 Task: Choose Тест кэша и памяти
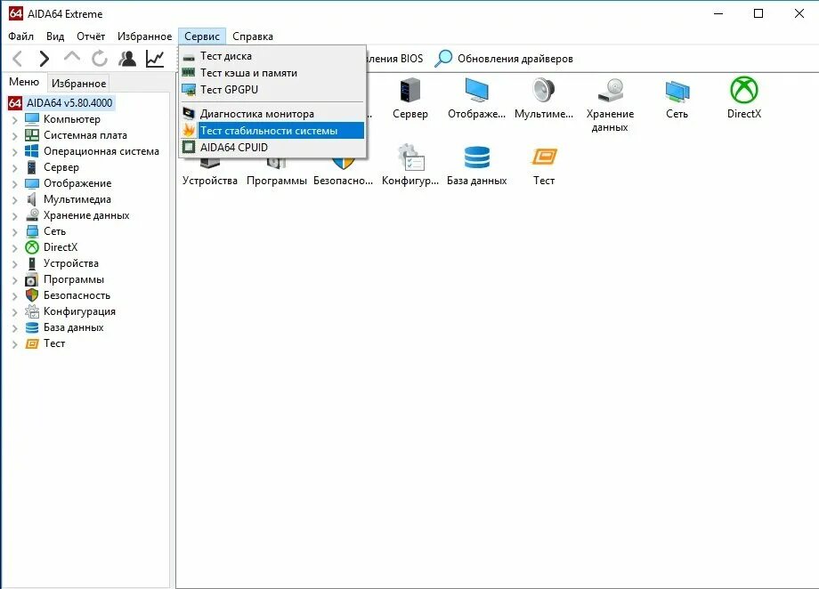pyautogui.click(x=272, y=73)
